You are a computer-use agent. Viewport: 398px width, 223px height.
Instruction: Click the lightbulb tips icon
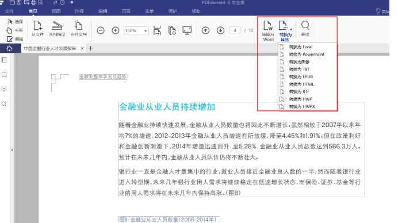(378, 11)
